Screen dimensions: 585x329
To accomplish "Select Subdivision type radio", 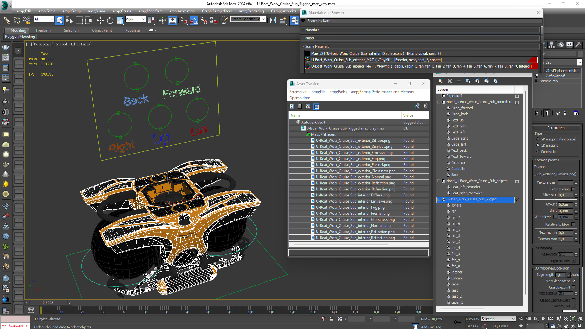I will coord(538,152).
